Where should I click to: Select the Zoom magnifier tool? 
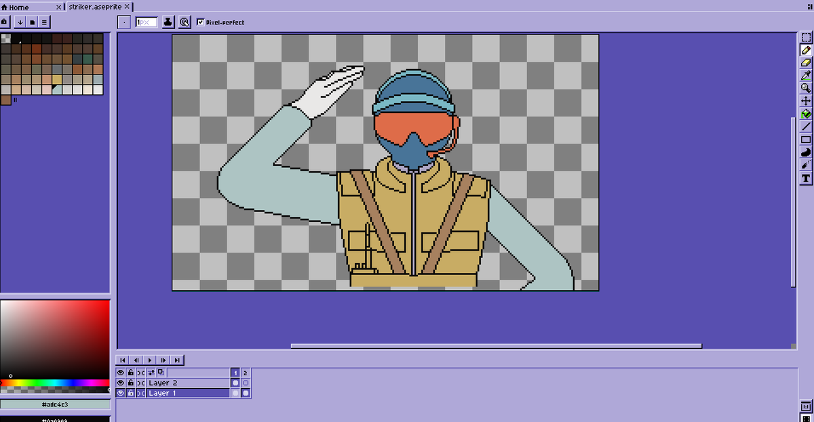[806, 88]
